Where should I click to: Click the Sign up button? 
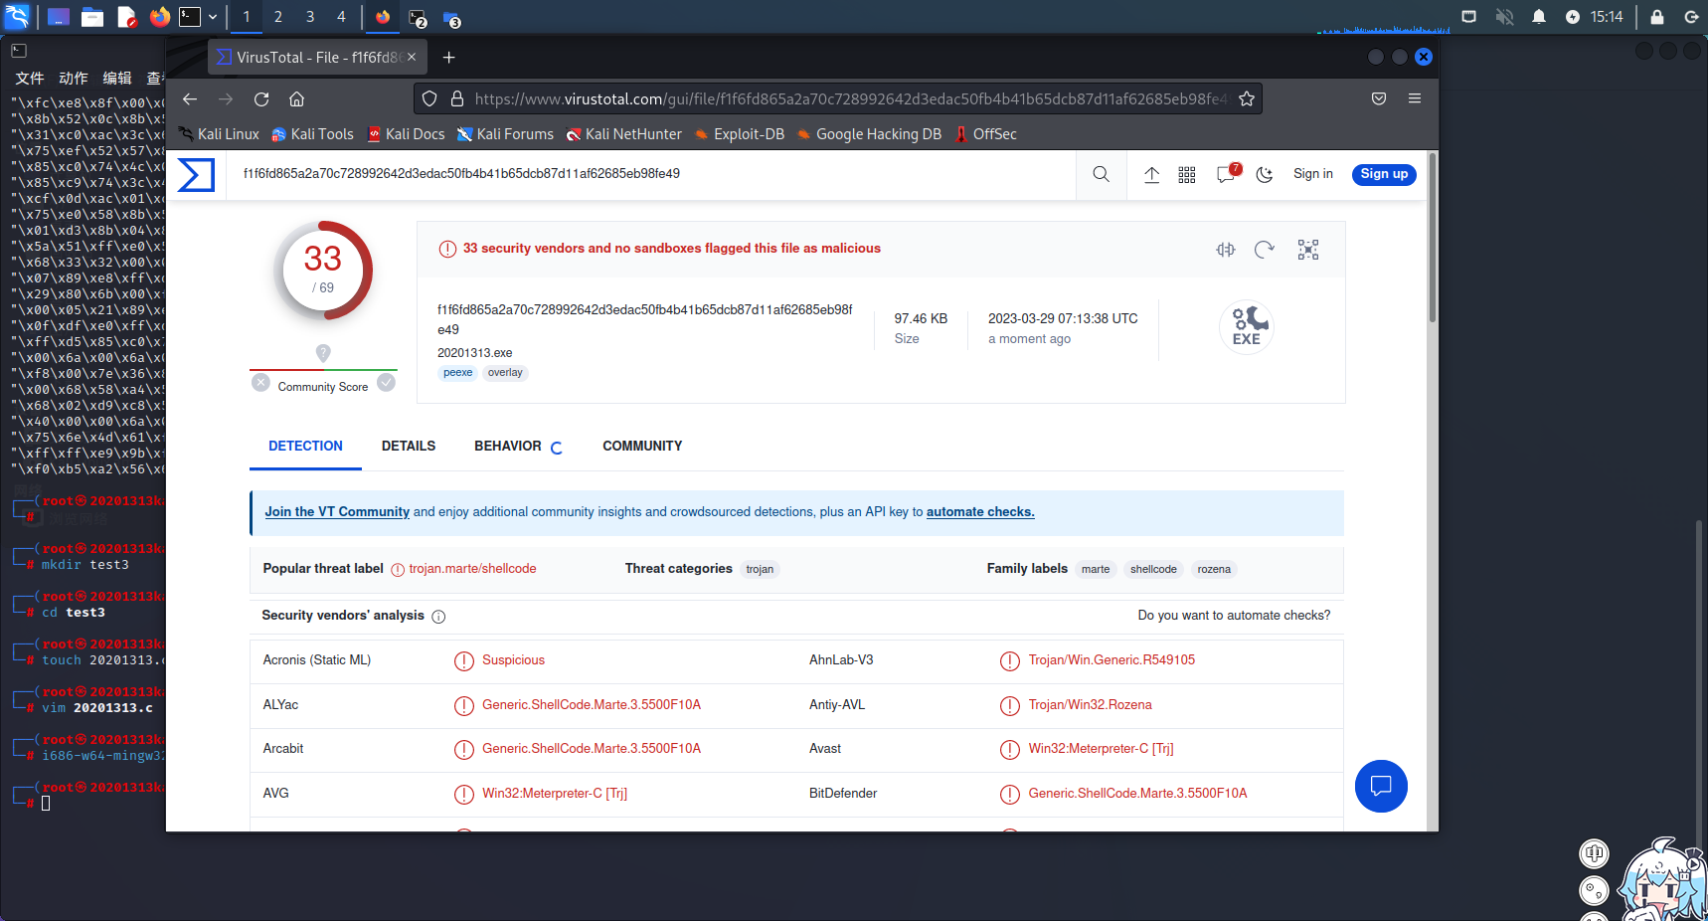click(x=1384, y=174)
